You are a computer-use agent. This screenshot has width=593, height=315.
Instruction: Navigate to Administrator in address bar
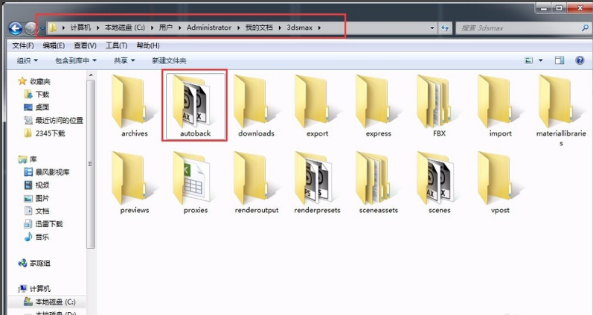point(209,28)
